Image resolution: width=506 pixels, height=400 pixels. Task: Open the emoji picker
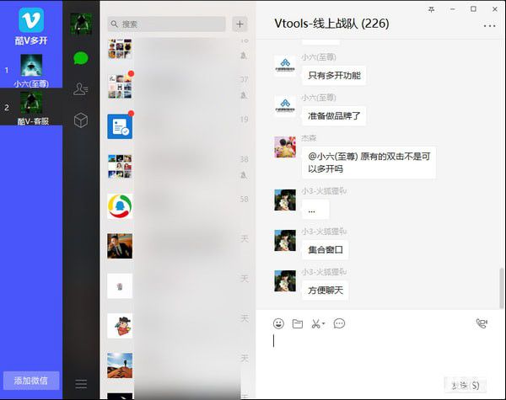click(278, 323)
